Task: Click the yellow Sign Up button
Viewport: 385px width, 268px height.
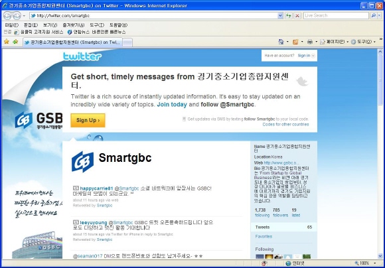Action: (88, 120)
